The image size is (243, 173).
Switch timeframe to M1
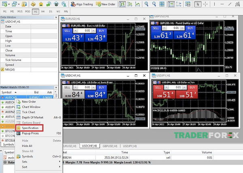(x=5, y=11)
